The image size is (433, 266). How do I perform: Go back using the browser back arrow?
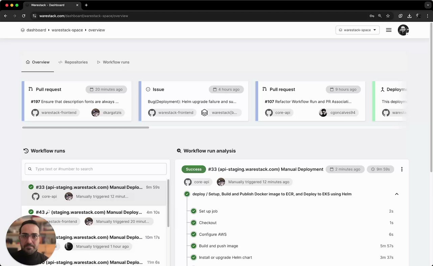(x=5, y=16)
